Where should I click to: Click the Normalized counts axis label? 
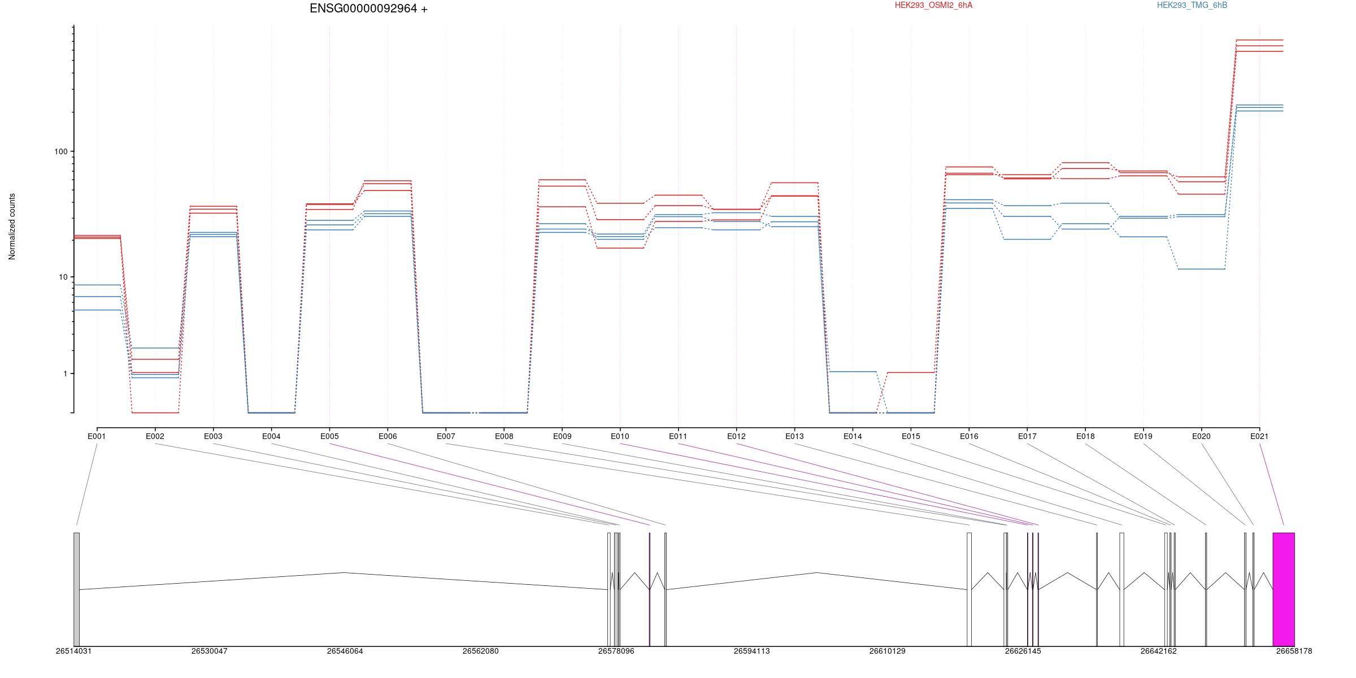(12, 227)
